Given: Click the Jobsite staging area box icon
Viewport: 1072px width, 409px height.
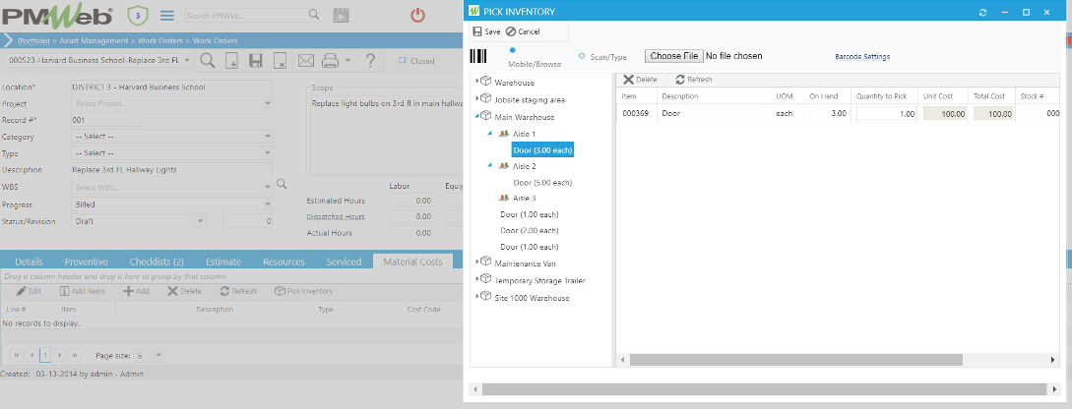Looking at the screenshot, I should pos(486,99).
